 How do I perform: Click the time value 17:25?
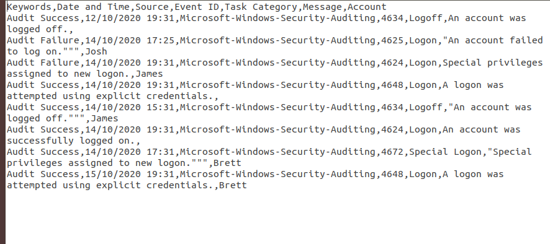(161, 40)
